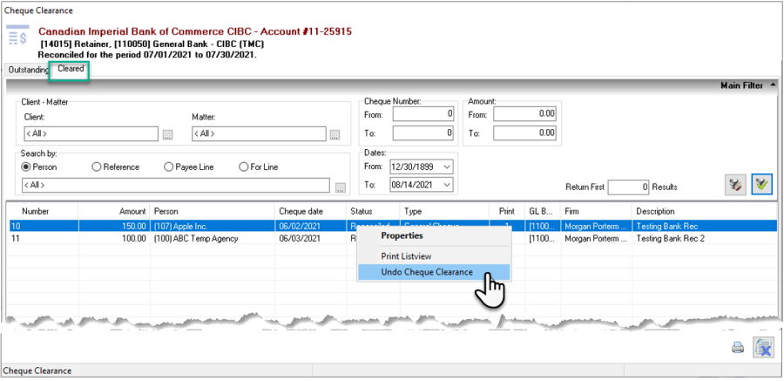Collapse the Main Filter panel
The width and height of the screenshot is (784, 381).
[x=774, y=85]
